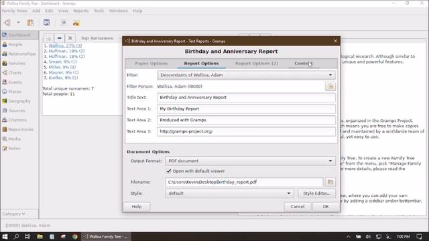Image resolution: width=429 pixels, height=241 pixels.
Task: Click the Hoffman, 18% surname link
Action: coord(66,56)
